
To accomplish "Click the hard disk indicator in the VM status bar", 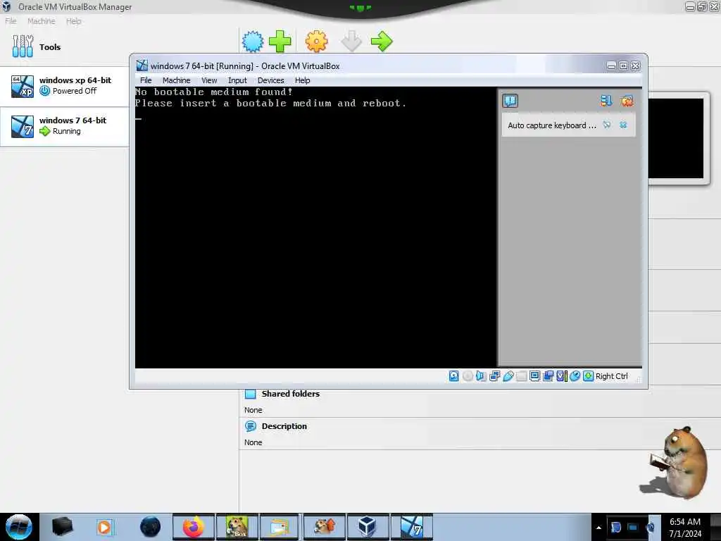I will [x=454, y=376].
